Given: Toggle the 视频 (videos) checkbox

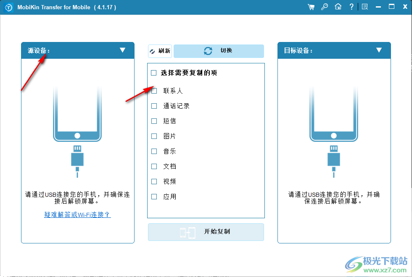Looking at the screenshot, I should click(x=154, y=181).
